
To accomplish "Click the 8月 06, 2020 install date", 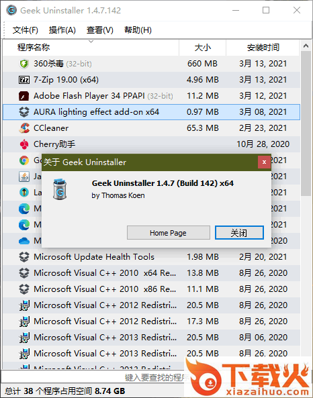I will point(263,338).
